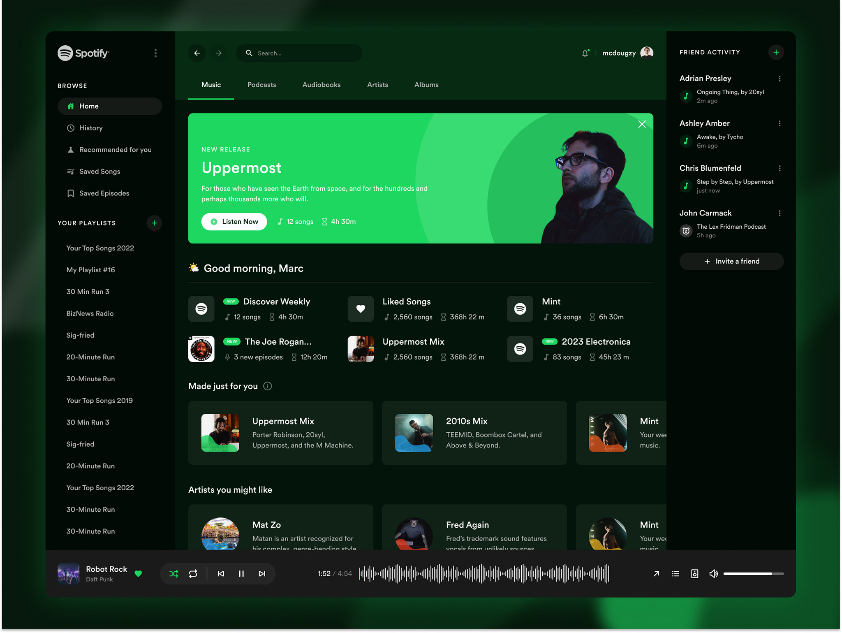Screen dimensions: 842x633
Task: Open options menu for Adrian Presley
Action: 780,79
